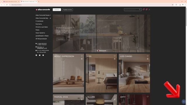This screenshot has height=105, width=187.
Task: Open the Arty collection card
Action: (134, 100)
